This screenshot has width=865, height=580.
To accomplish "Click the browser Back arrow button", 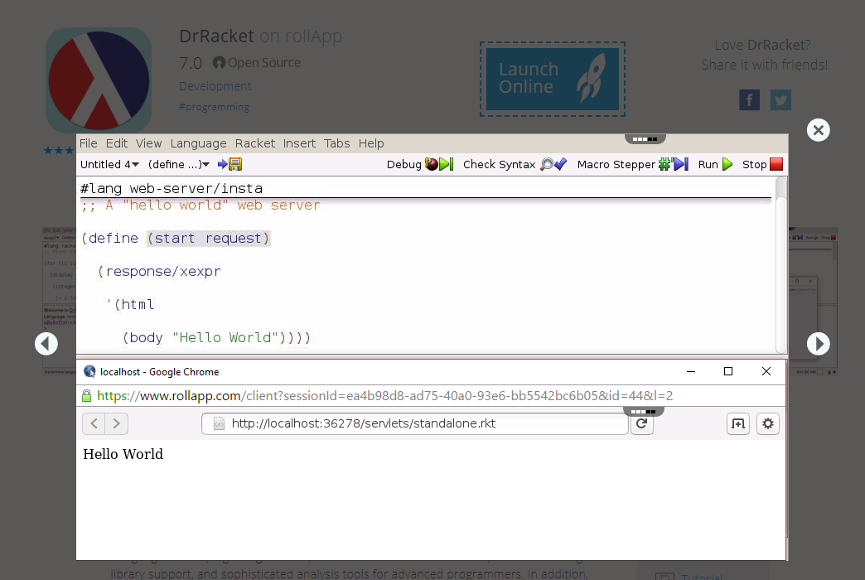I will (94, 424).
